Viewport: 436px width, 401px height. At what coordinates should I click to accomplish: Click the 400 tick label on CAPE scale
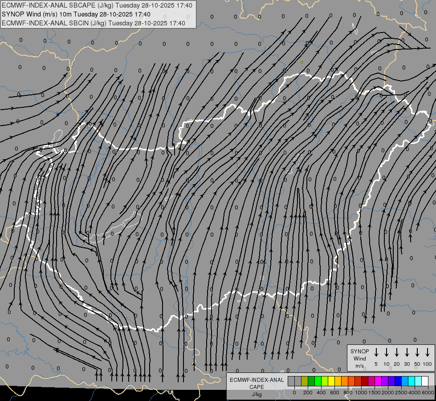(x=321, y=393)
